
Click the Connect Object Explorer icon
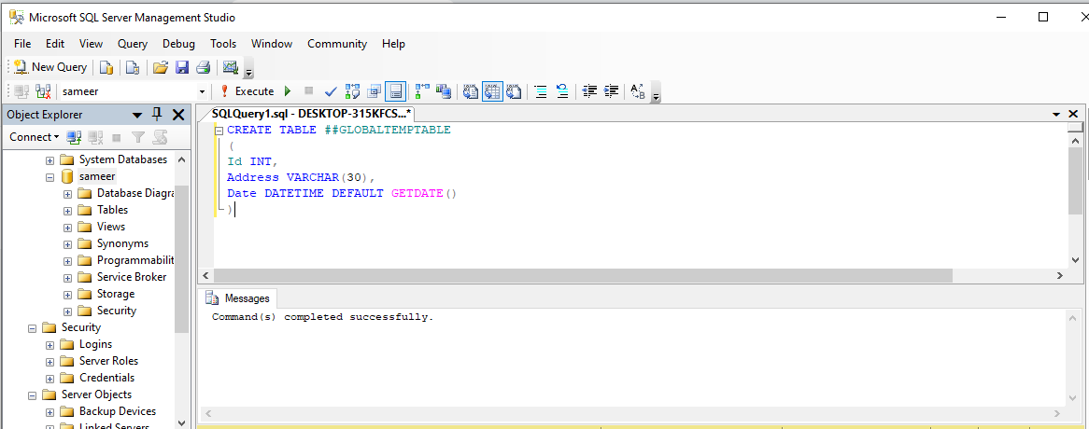coord(74,137)
